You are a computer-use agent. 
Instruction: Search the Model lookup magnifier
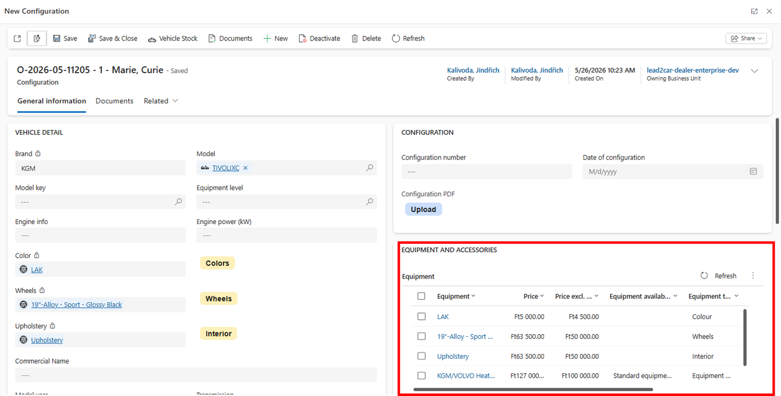370,168
